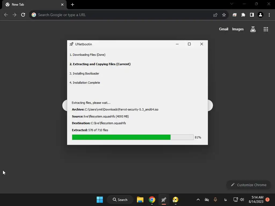Open the Google apps grid
This screenshot has width=275, height=206.
(266, 29)
